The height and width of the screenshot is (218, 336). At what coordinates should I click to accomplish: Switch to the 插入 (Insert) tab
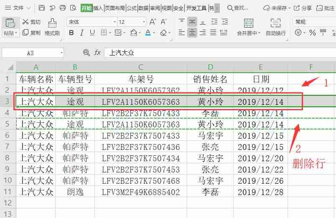[x=98, y=8]
